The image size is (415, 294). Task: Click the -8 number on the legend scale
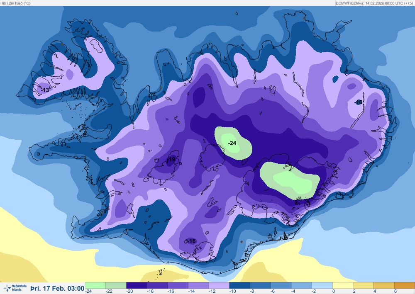coord(252,292)
